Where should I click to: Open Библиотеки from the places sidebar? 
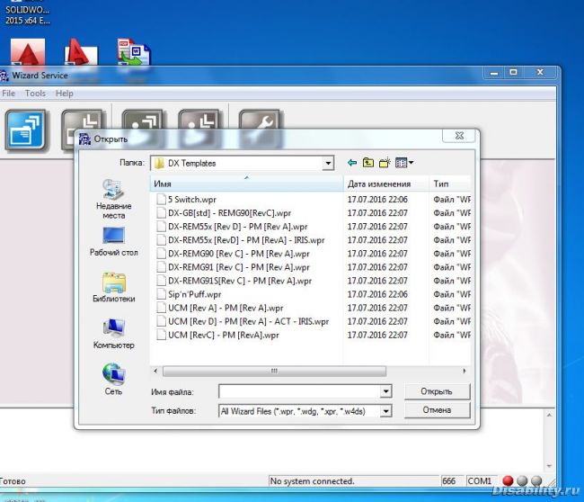click(114, 288)
